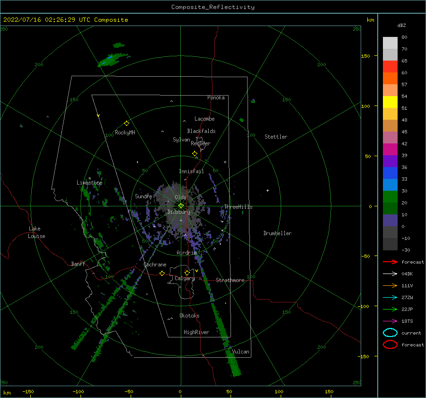Select the pink 42-45 dBZ color swatch
Image resolution: width=426 pixels, height=398 pixels.
[x=390, y=137]
